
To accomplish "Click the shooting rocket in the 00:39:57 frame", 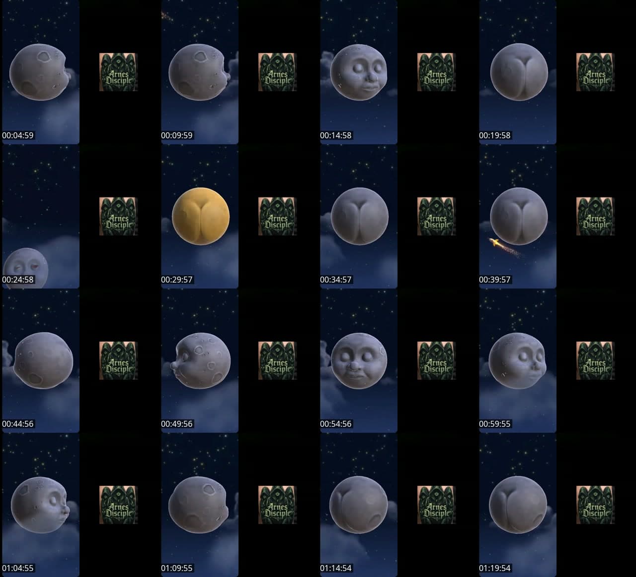I will (x=495, y=243).
